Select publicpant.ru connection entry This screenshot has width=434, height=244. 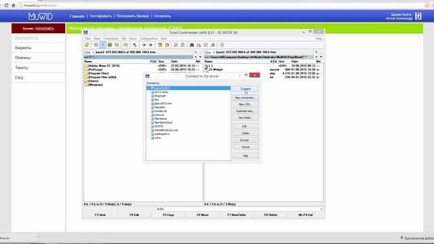point(162,134)
